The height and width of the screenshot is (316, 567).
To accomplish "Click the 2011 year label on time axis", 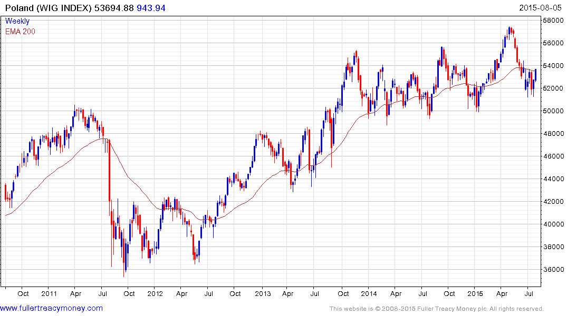I will pos(49,293).
